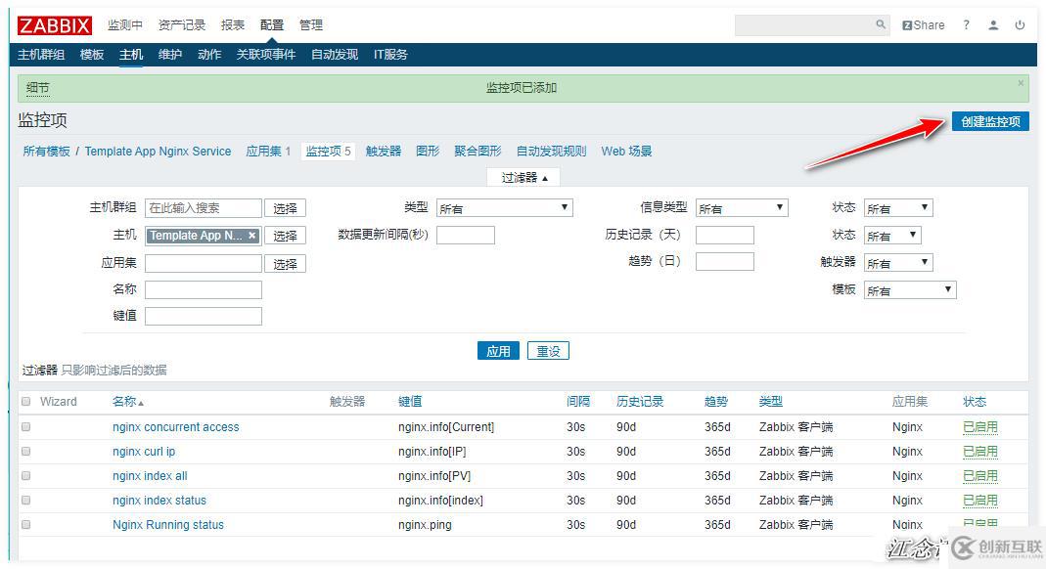Switch to 触发器 tab
The height and width of the screenshot is (569, 1046).
point(384,152)
